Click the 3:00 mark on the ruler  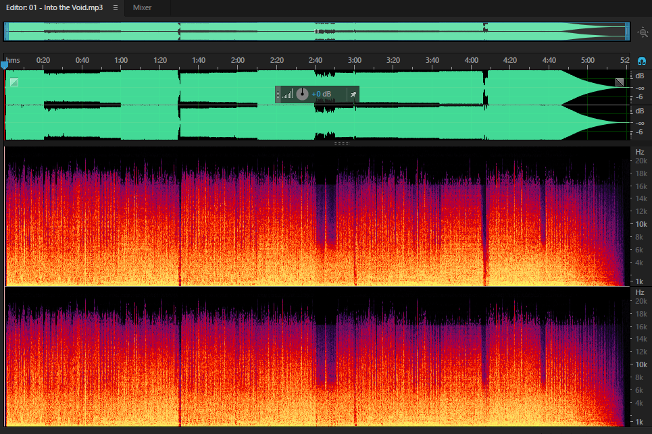(x=354, y=60)
